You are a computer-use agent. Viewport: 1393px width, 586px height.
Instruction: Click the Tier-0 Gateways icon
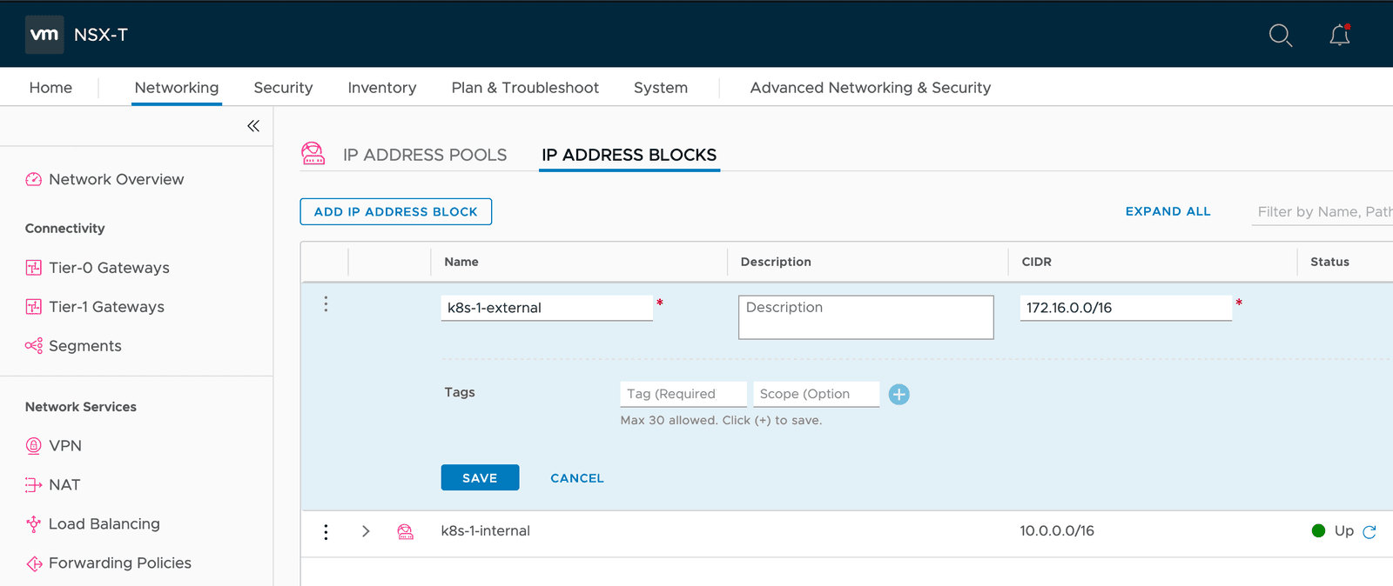point(34,268)
